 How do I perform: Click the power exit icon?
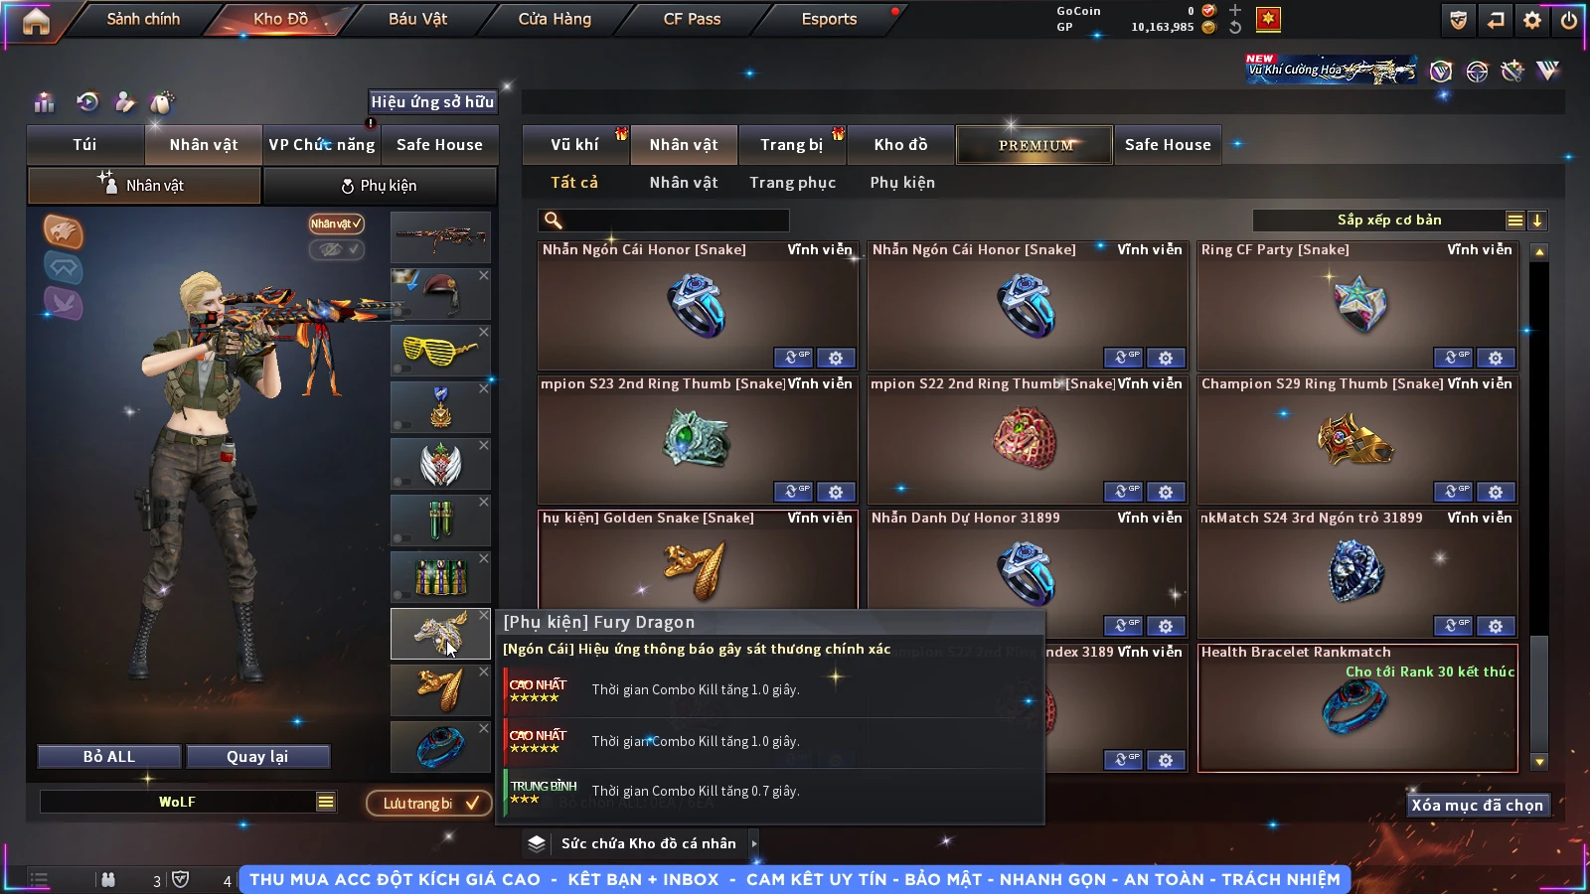point(1569,20)
